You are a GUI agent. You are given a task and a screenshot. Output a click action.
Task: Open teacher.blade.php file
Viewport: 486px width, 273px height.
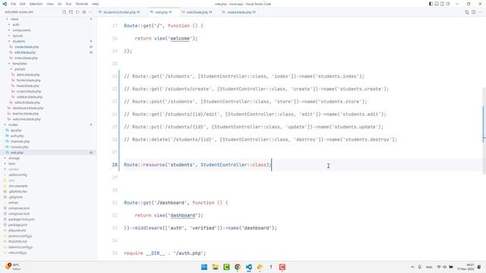pos(25,114)
